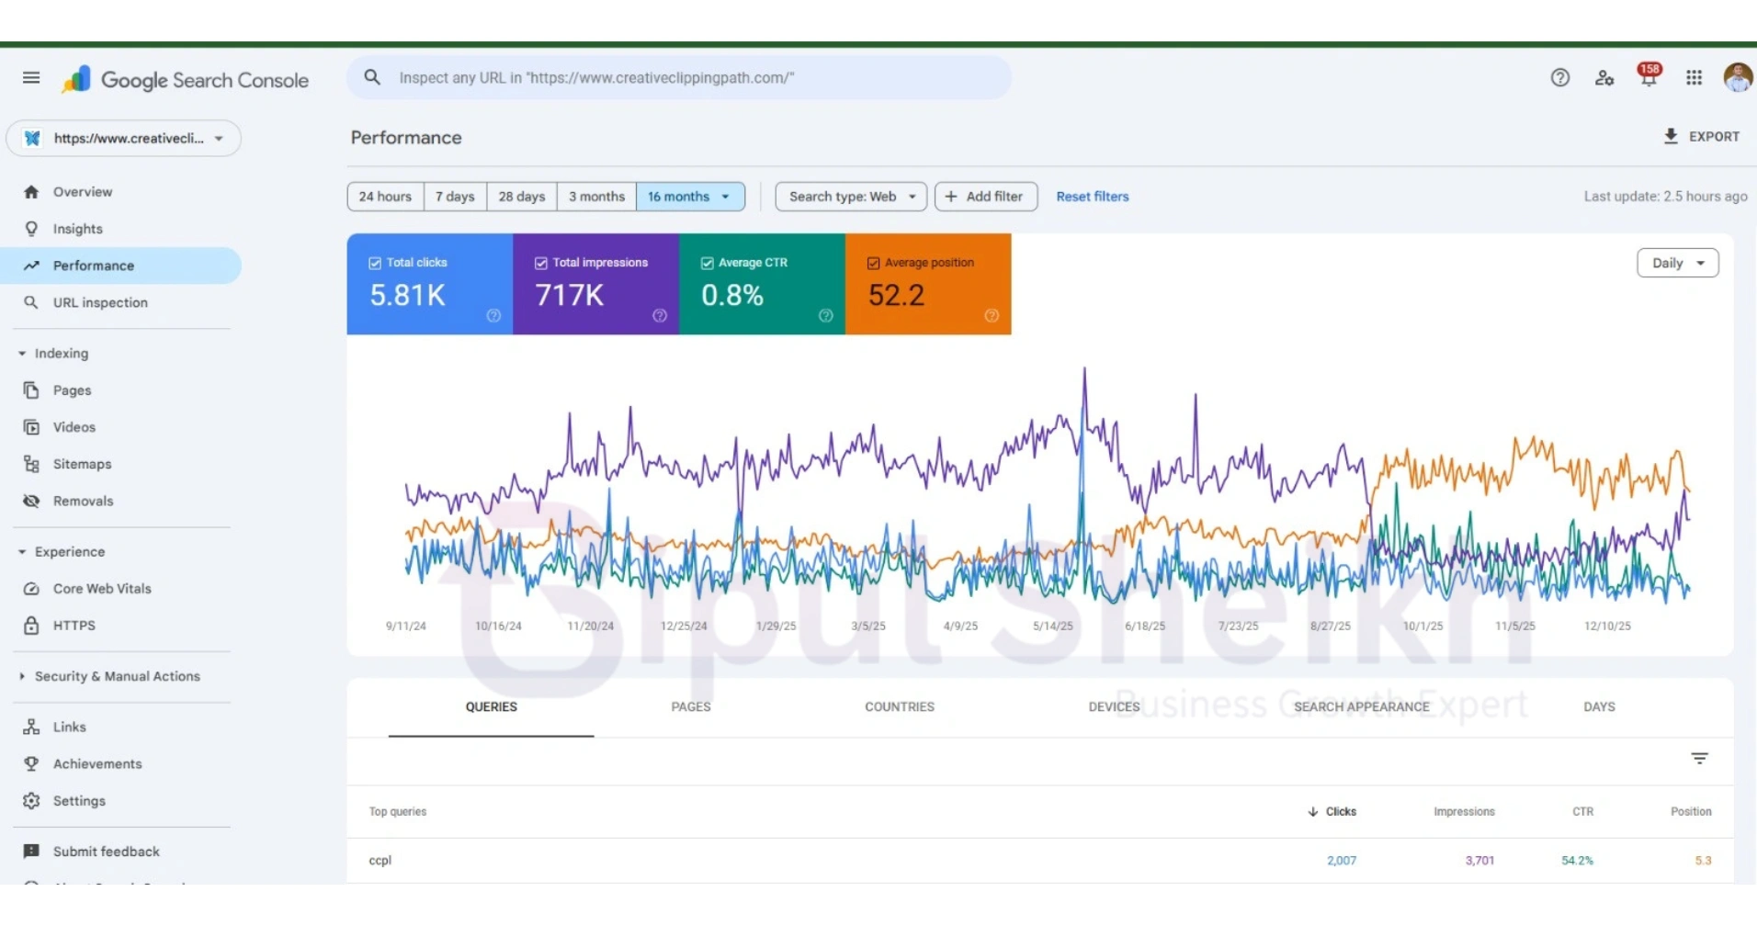Uncheck the Total clicks metric
This screenshot has height=926, width=1757.
click(x=374, y=262)
